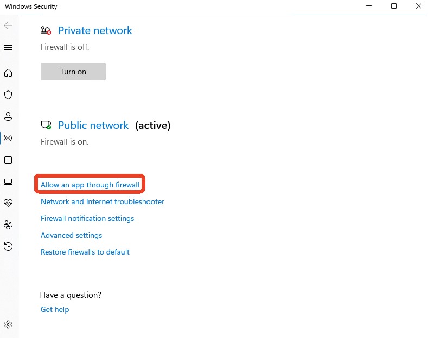Open Network and Internet troubleshooter
The width and height of the screenshot is (428, 338).
click(103, 202)
